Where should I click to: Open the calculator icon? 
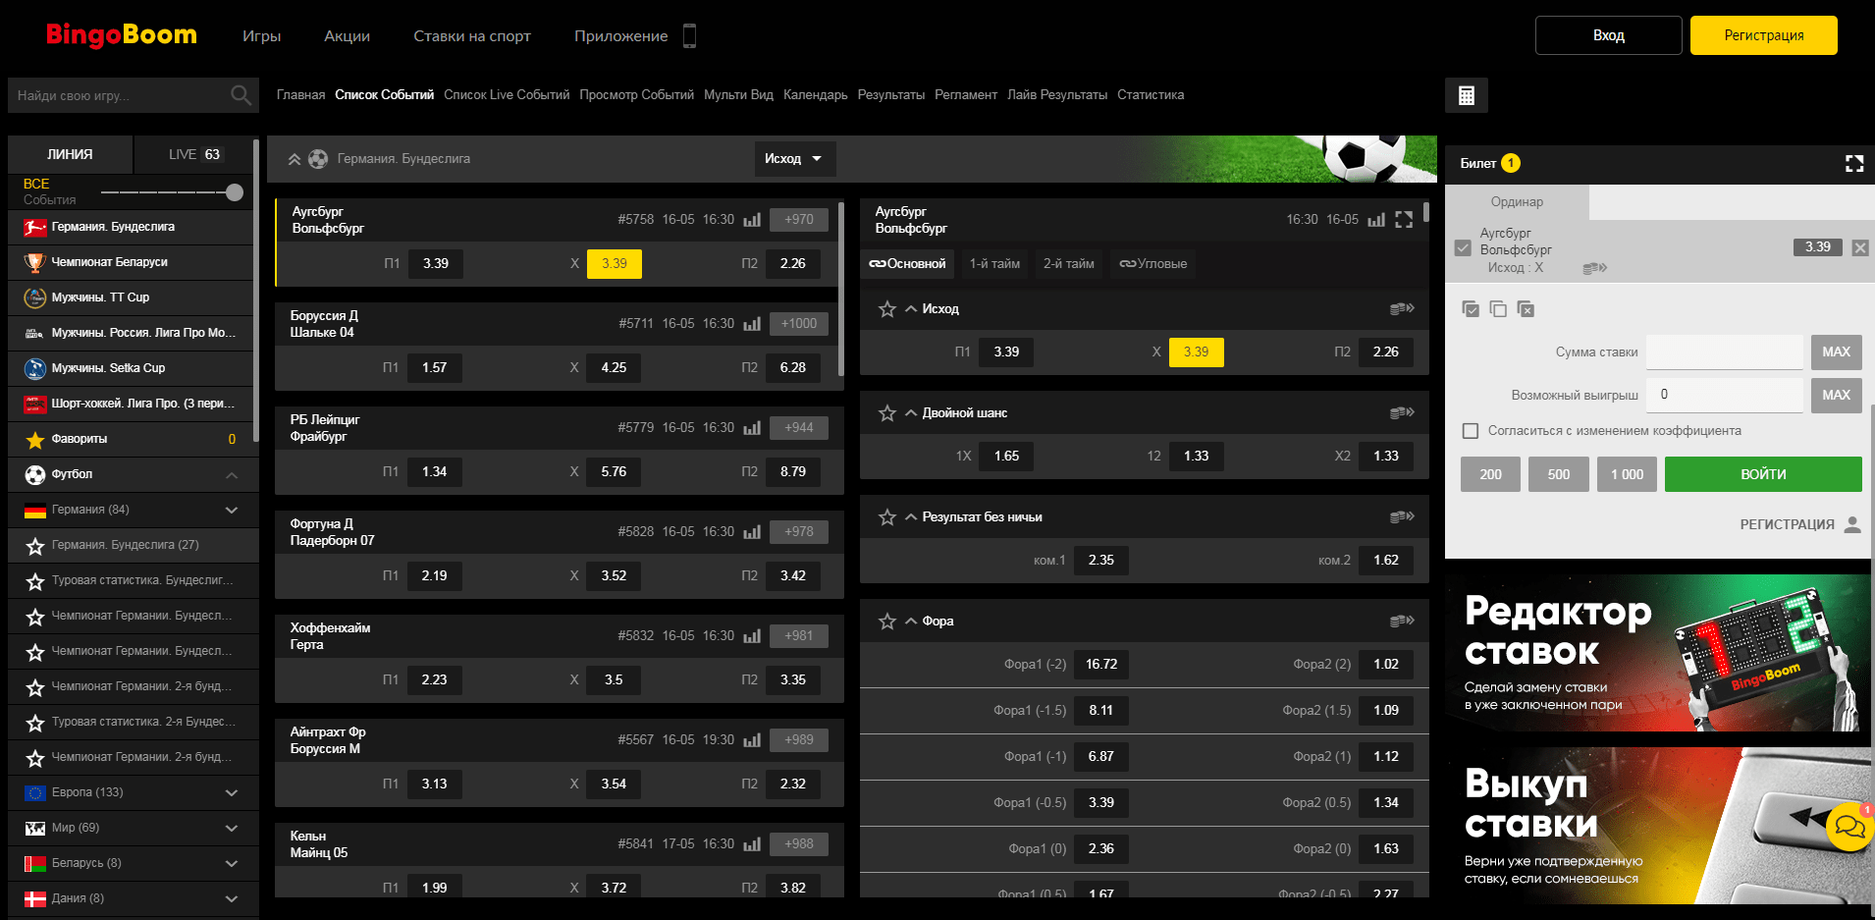1467,95
